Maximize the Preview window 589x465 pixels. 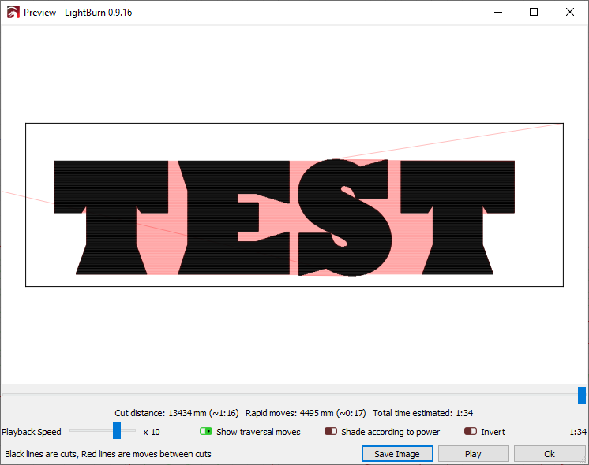tap(534, 13)
